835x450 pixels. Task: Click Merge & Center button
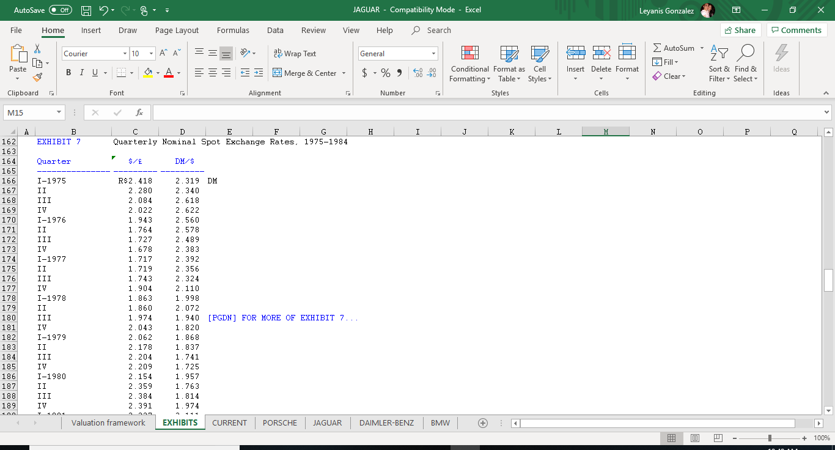point(305,73)
